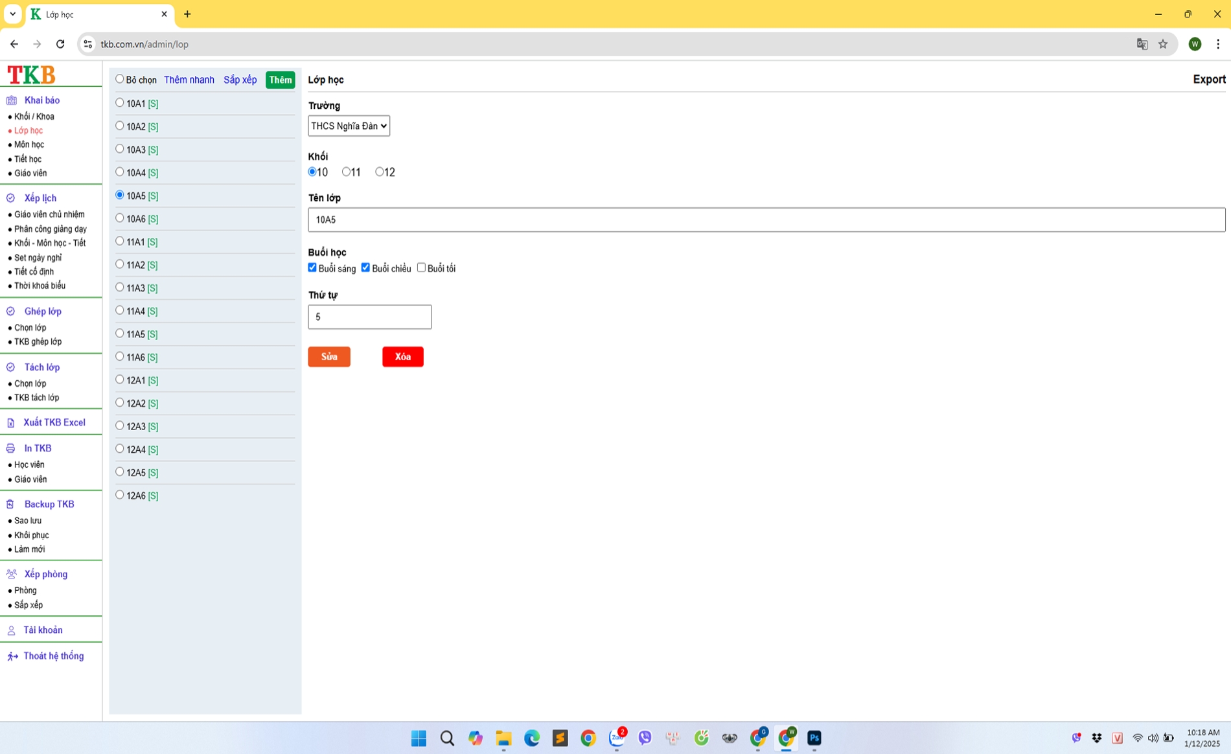1231x754 pixels.
Task: Bookmark page with star icon
Action: pyautogui.click(x=1163, y=44)
